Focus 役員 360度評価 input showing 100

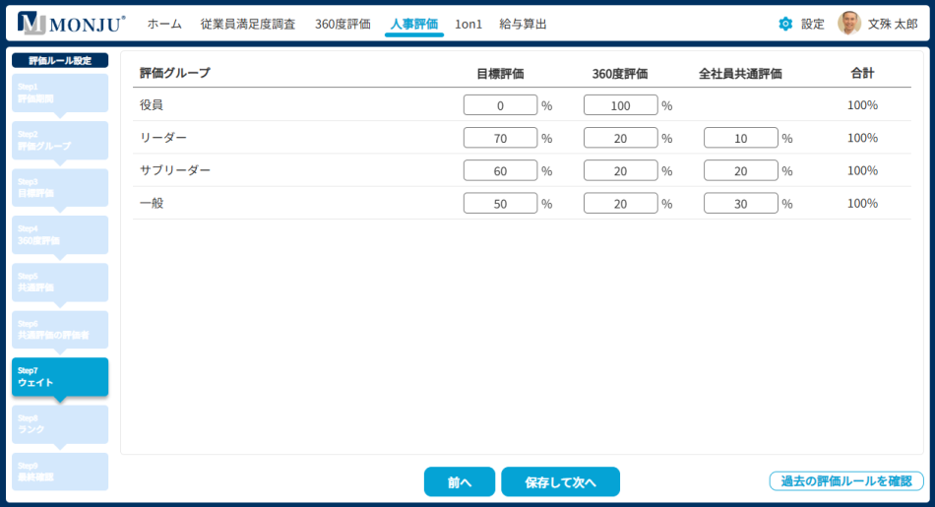620,105
